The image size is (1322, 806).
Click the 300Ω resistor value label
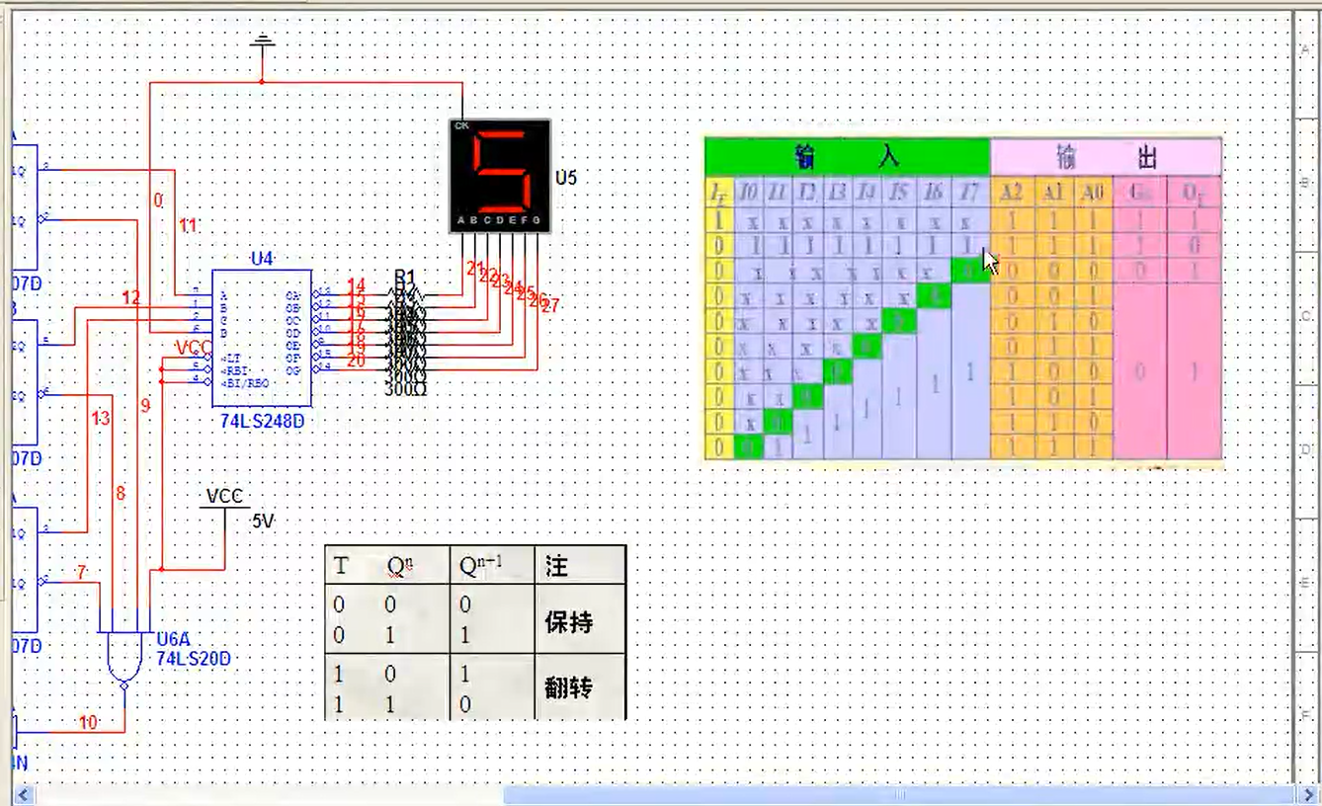point(406,388)
